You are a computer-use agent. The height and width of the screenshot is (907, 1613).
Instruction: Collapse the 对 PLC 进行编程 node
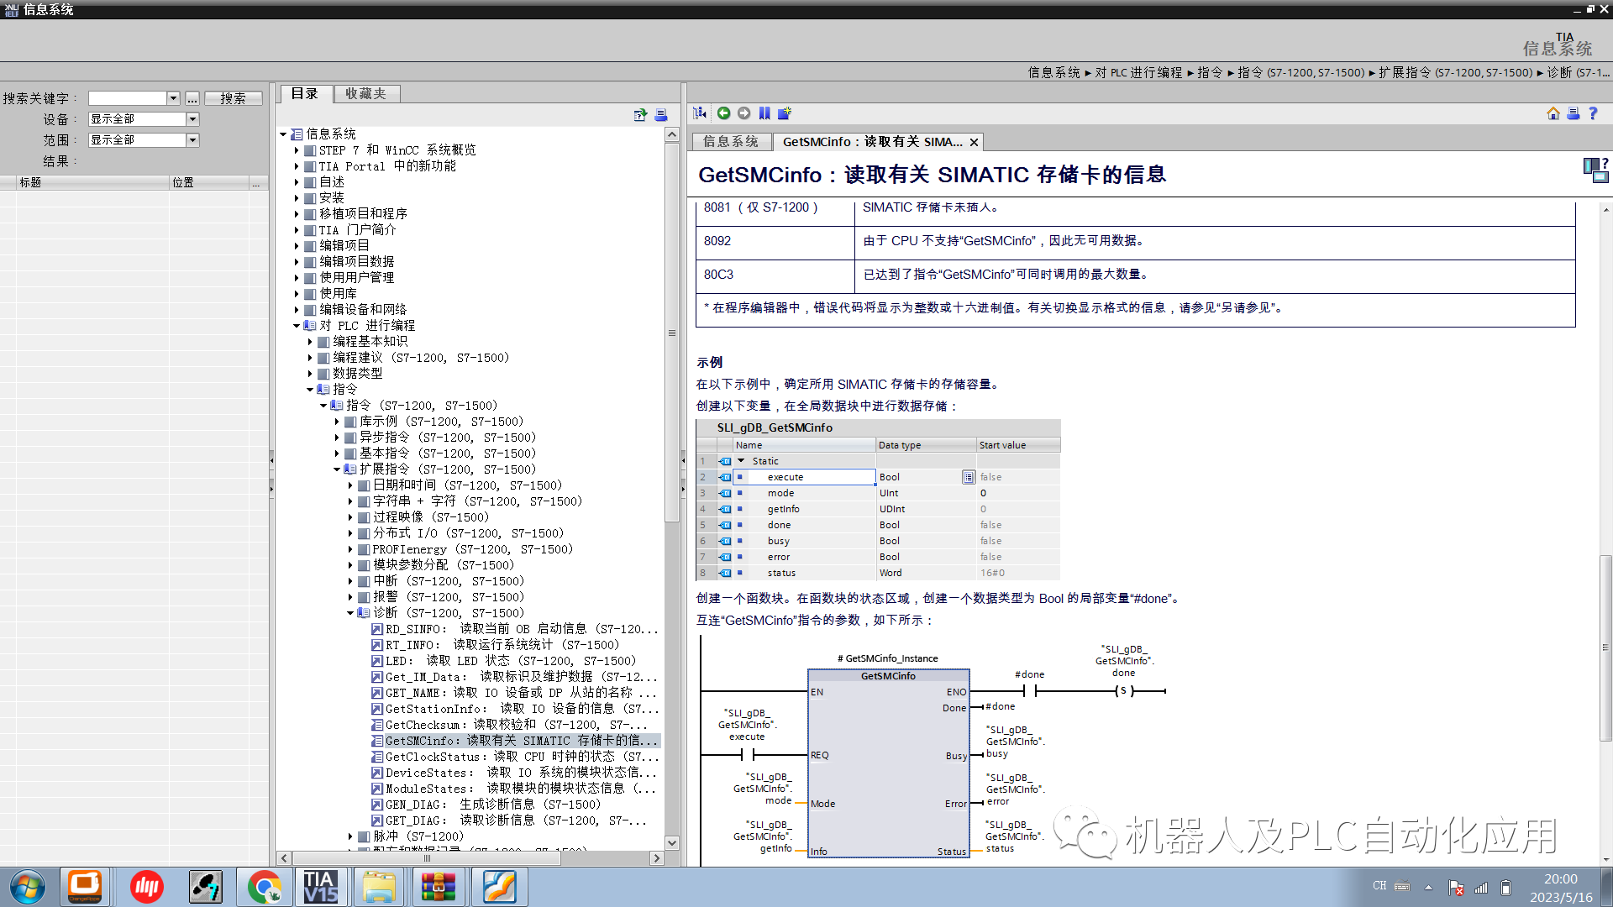click(297, 326)
